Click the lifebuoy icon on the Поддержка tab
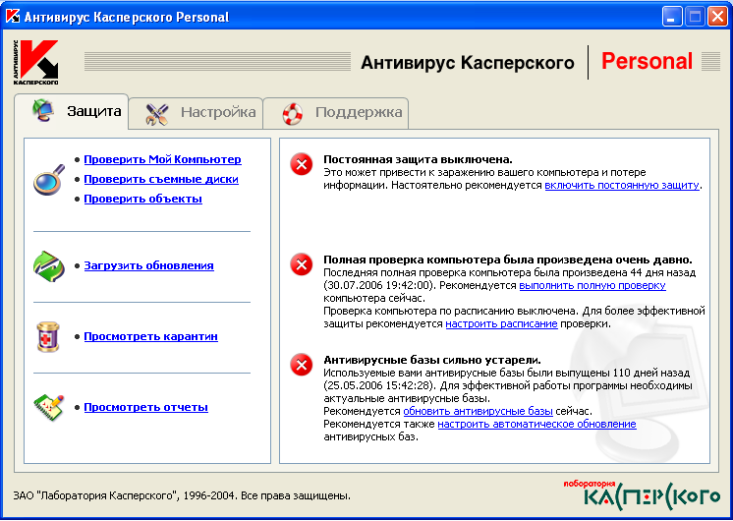The height and width of the screenshot is (521, 733). (293, 114)
